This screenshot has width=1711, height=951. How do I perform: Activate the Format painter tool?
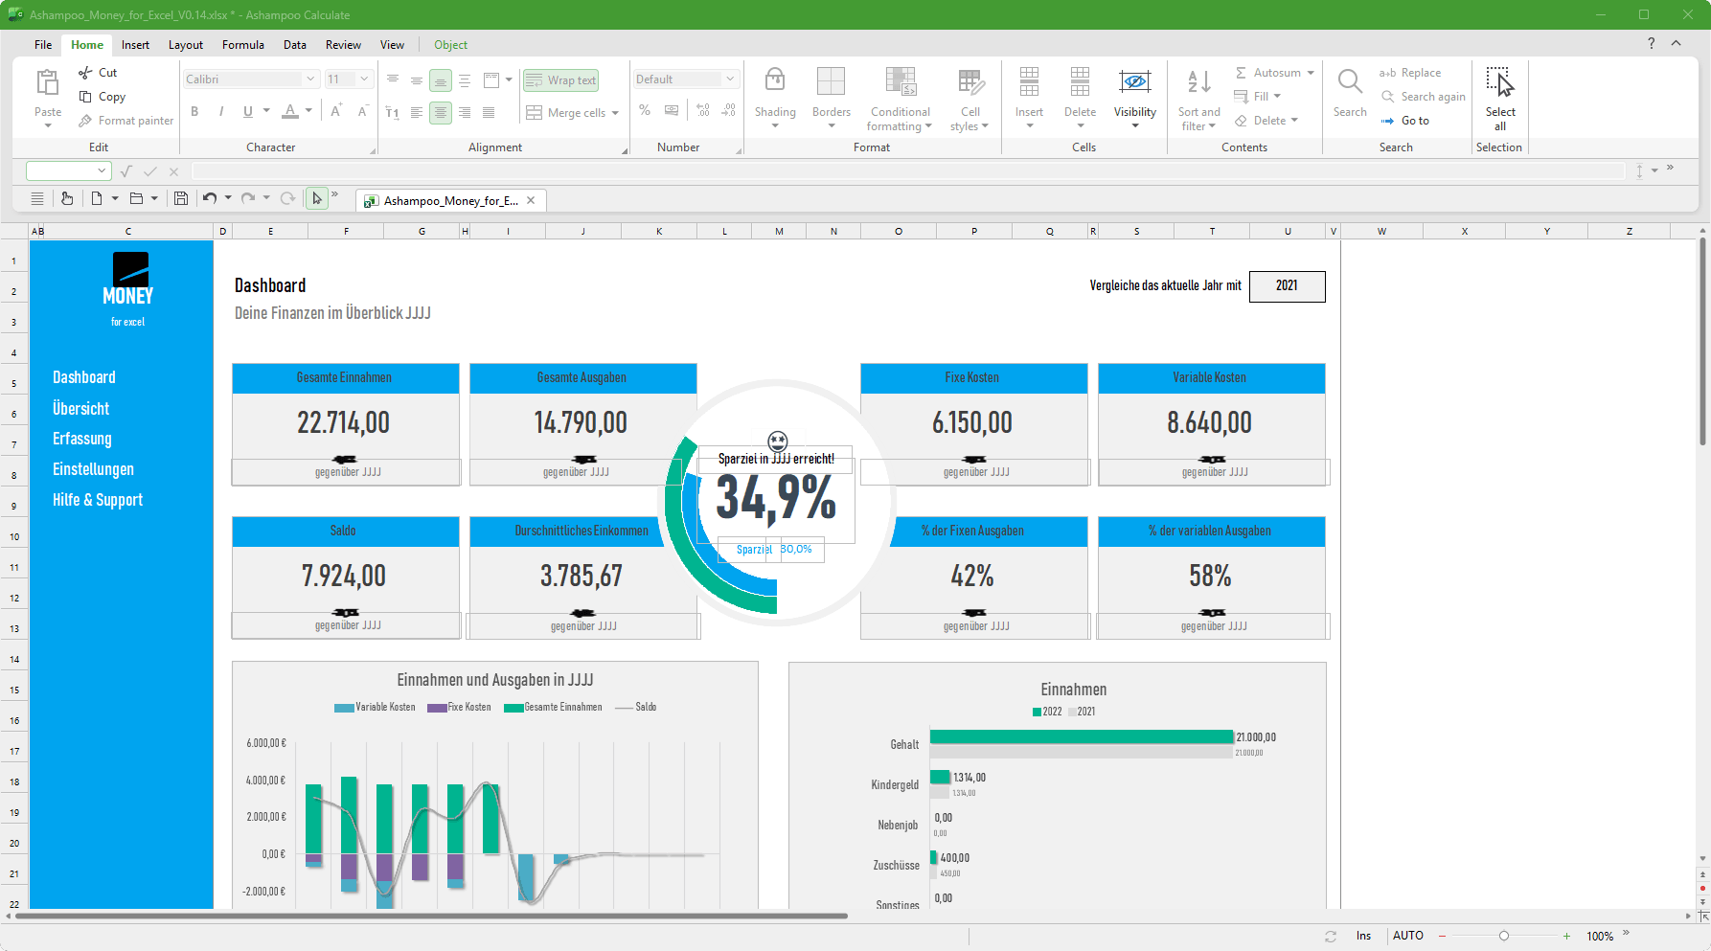pyautogui.click(x=126, y=121)
